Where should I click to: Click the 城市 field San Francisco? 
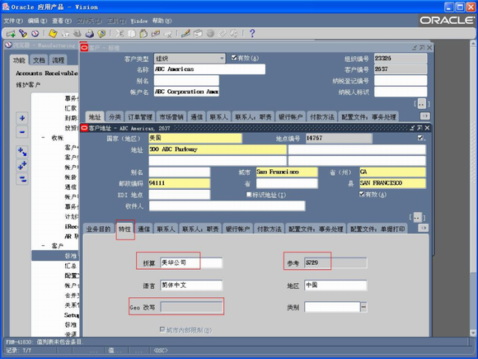pos(287,172)
